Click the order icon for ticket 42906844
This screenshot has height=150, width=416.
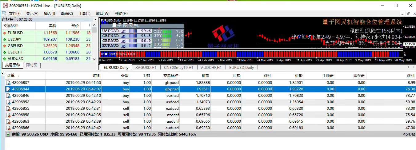click(x=8, y=89)
